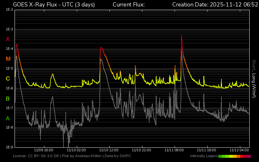Click the dark green legend swatch
Screen dimensions: 259x162
click(x=220, y=156)
